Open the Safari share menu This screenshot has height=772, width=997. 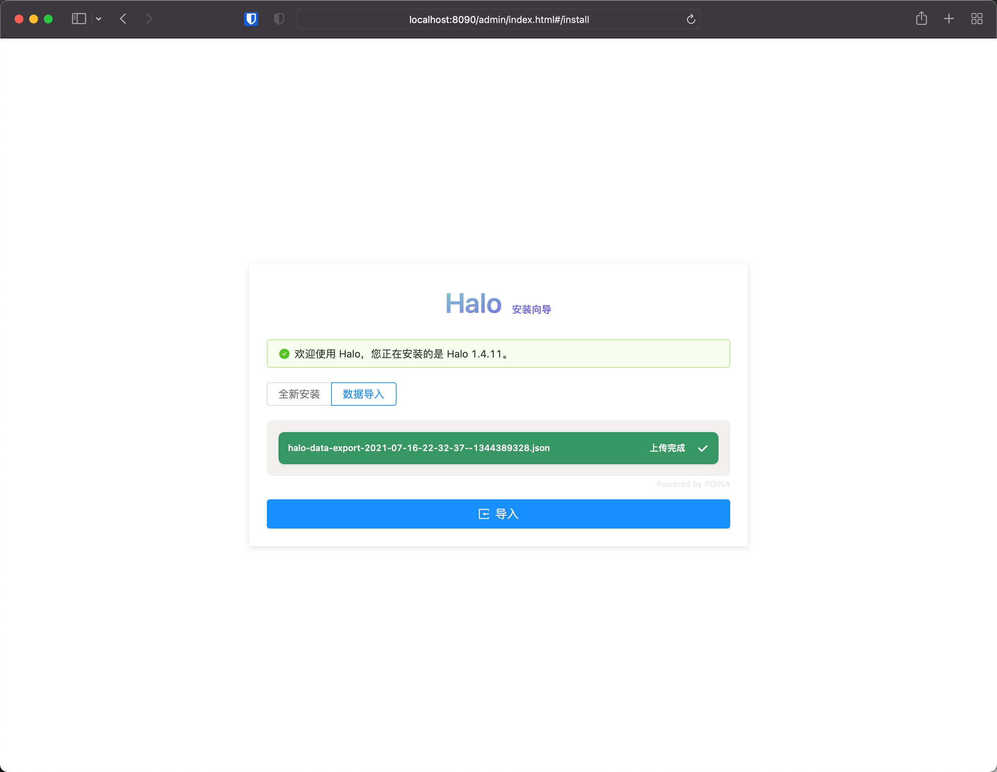(921, 19)
